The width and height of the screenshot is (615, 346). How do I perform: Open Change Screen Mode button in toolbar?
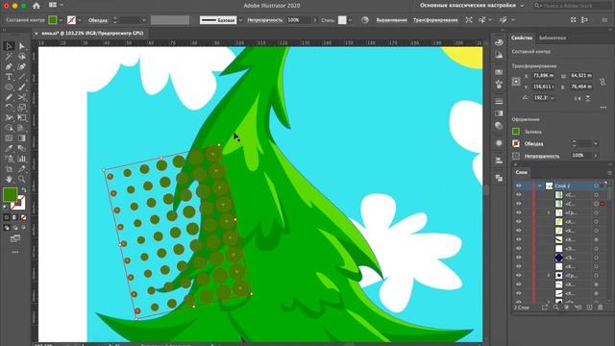[15, 238]
